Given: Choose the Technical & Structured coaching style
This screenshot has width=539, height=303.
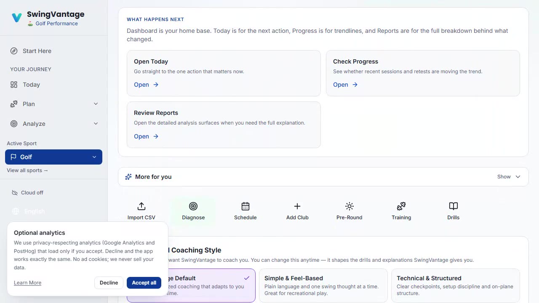Looking at the screenshot, I should coord(455,285).
